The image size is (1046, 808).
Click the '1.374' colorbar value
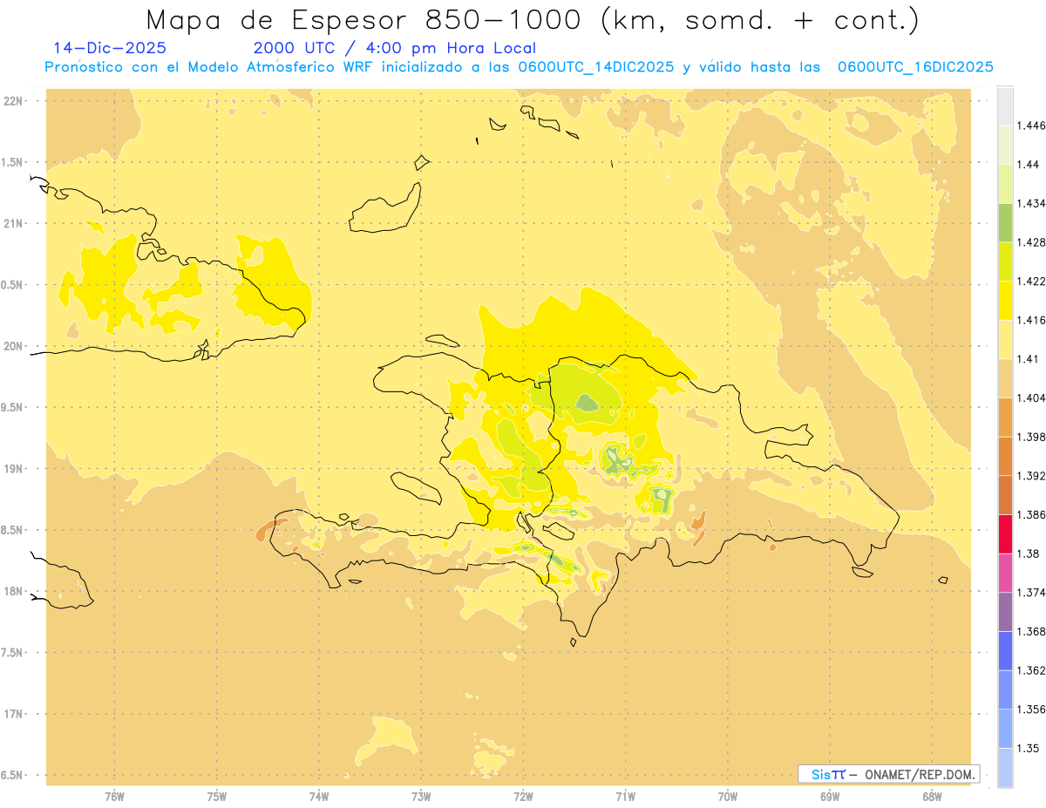coord(1031,593)
